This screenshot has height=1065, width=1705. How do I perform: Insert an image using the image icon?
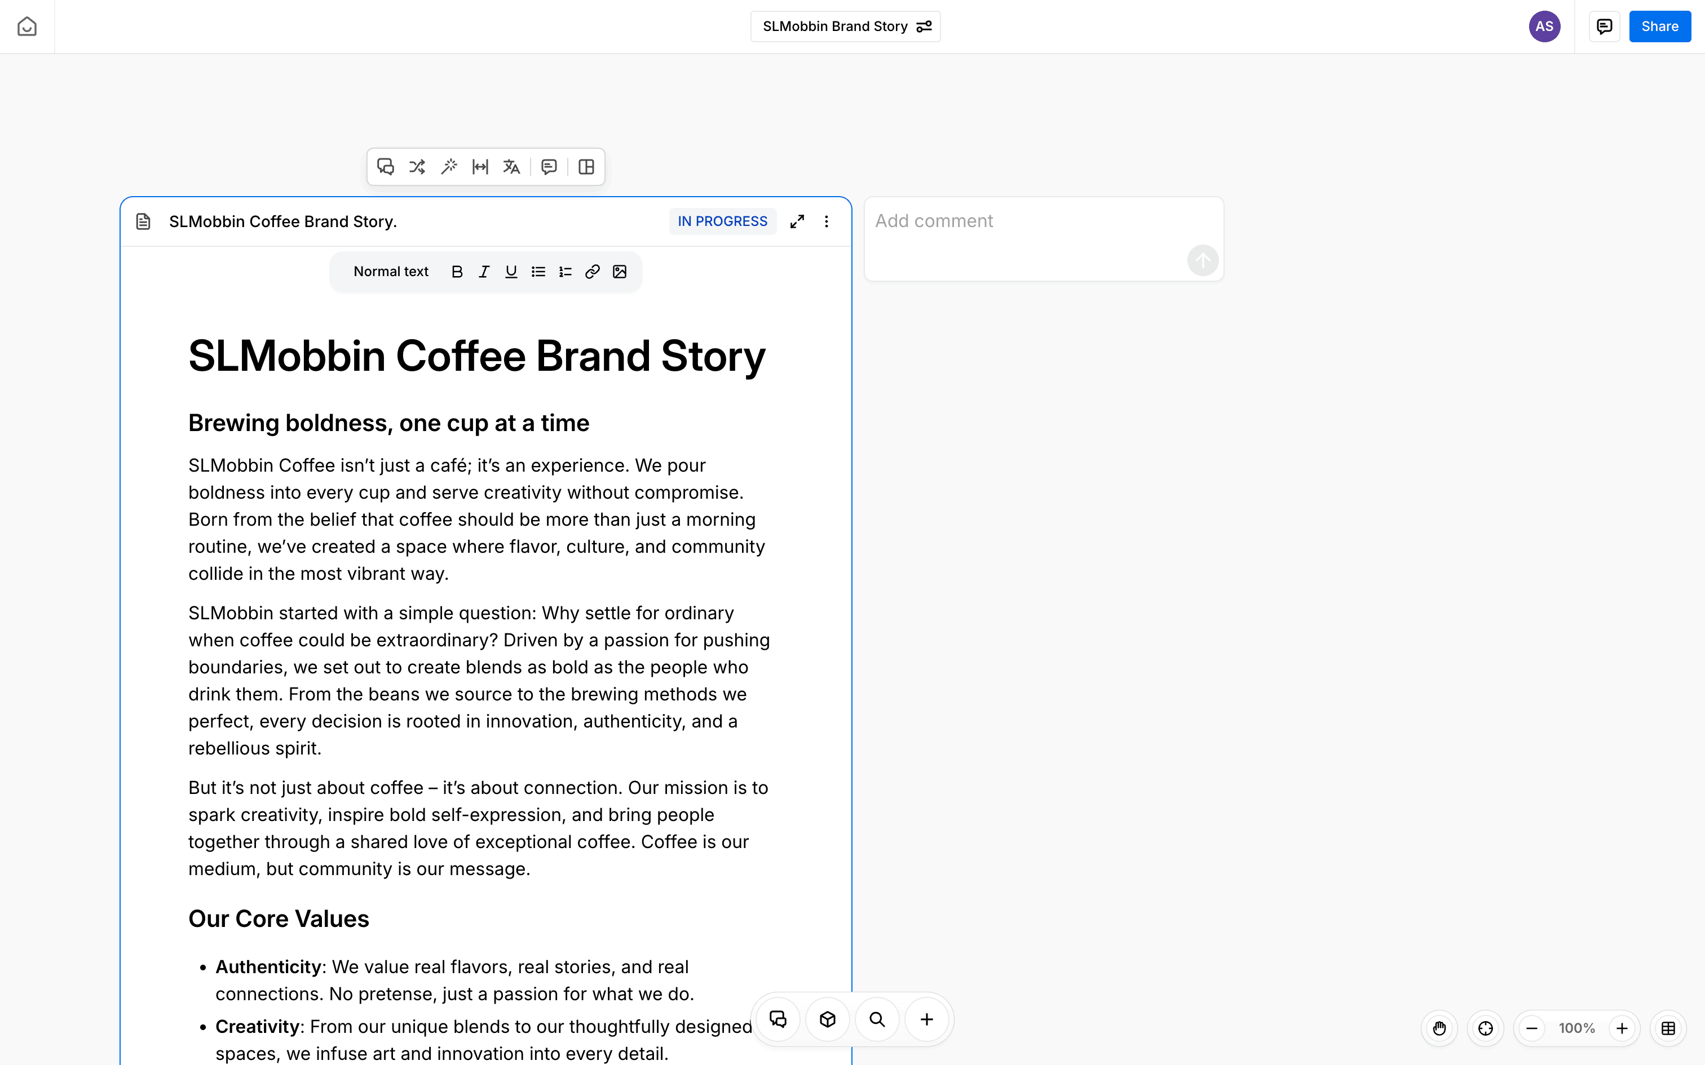coord(619,272)
